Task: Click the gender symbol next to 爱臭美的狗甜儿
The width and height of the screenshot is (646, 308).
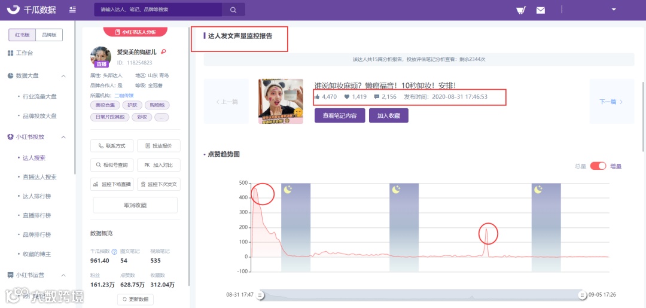Action: [x=163, y=52]
